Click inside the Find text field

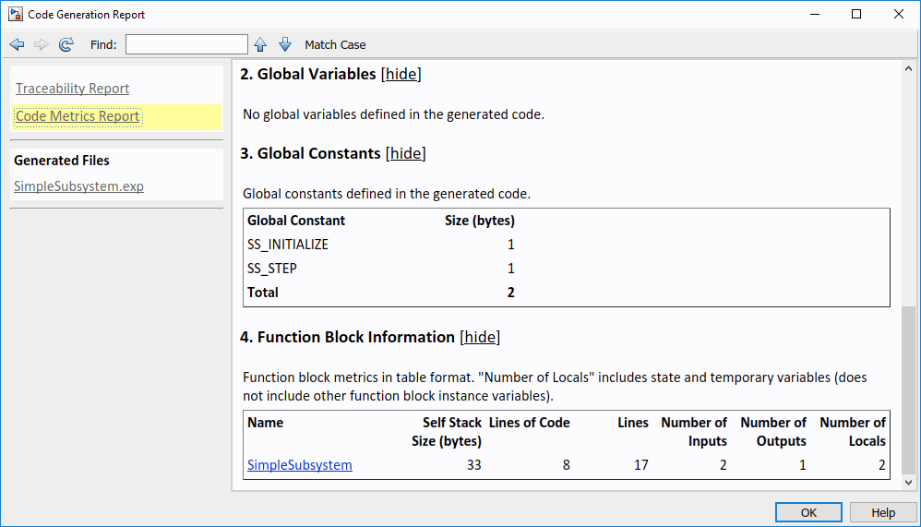[x=186, y=44]
